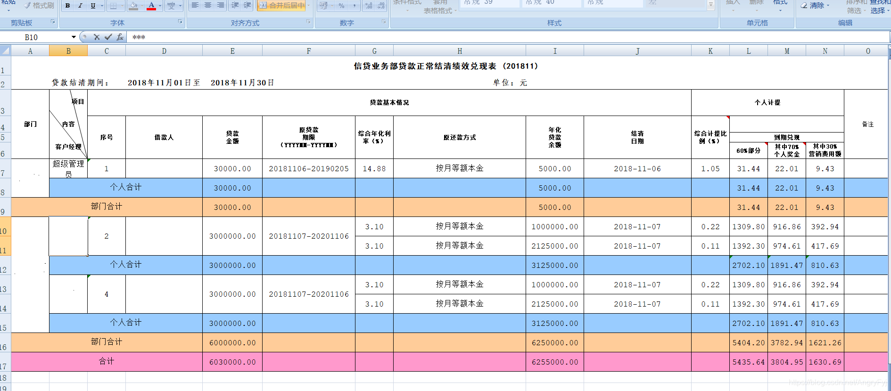Click the 1630.69 marketing expense total
Screen dimensions: 891x391
(825, 362)
